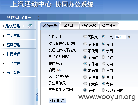Viewport: 138px width, 105px height.
Task: Click the system management panel icon
Action: tap(30, 26)
